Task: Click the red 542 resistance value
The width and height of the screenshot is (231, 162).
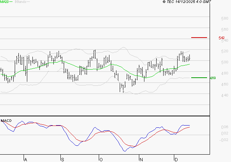Action: click(221, 38)
